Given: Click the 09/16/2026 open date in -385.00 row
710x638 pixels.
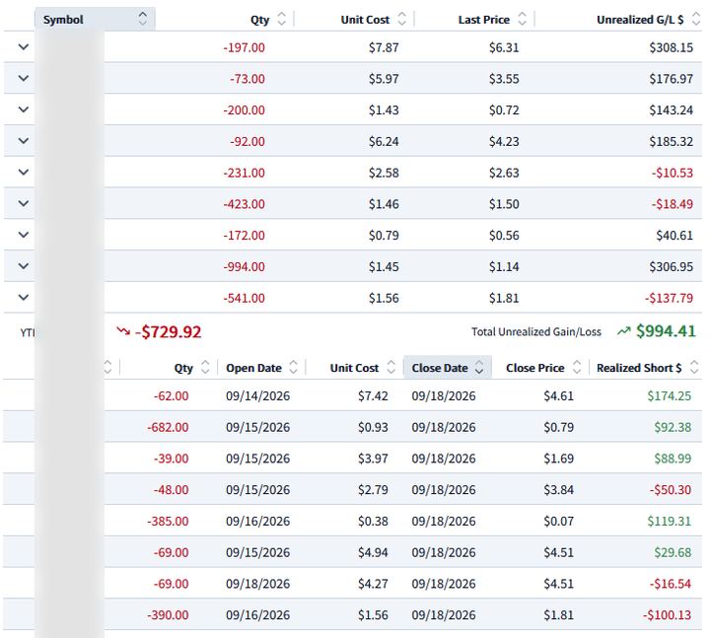Looking at the screenshot, I should (x=257, y=522).
